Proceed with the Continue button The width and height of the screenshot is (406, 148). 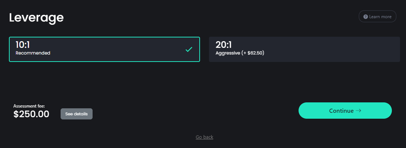[x=345, y=111]
